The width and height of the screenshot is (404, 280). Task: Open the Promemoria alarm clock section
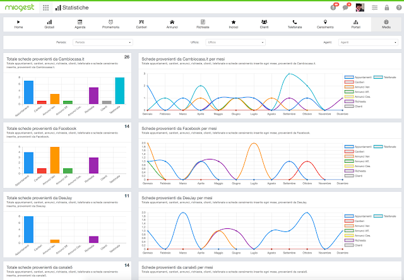[110, 24]
